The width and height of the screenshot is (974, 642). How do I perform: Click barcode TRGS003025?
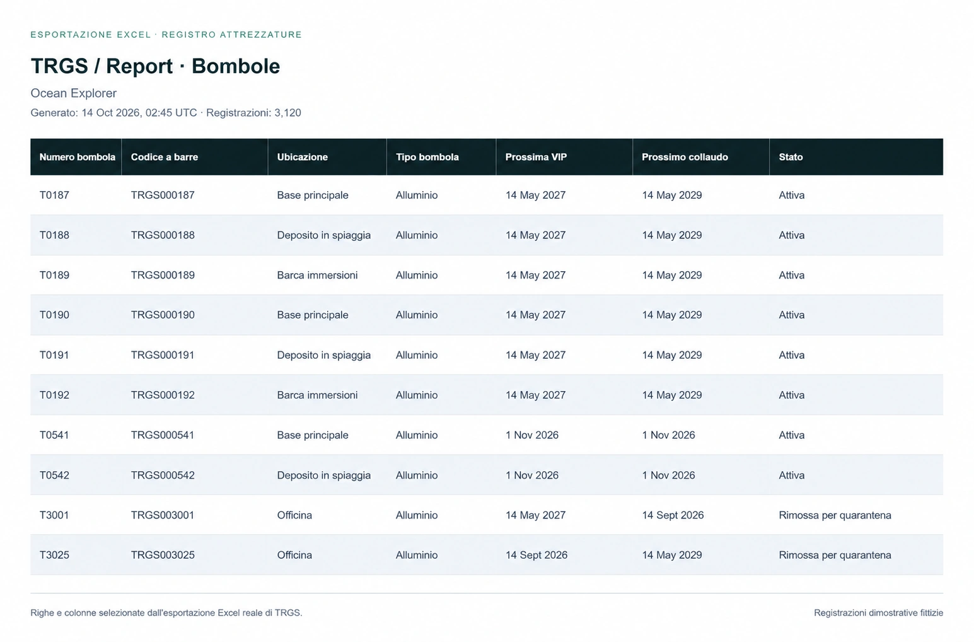click(x=163, y=556)
